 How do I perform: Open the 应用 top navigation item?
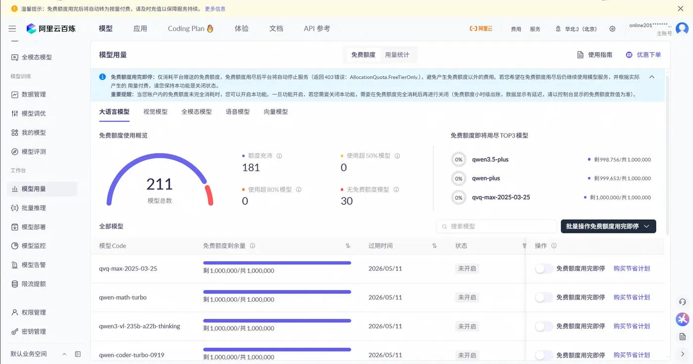(140, 29)
